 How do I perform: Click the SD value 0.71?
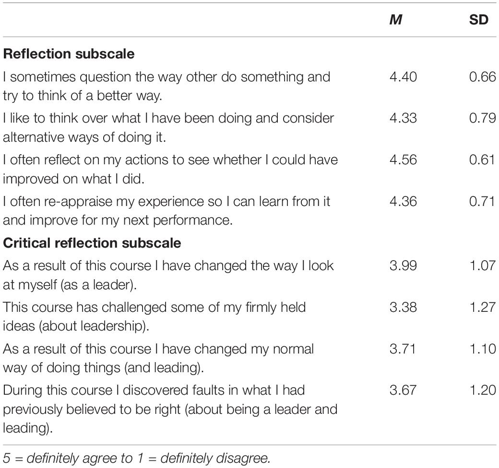pos(483,201)
